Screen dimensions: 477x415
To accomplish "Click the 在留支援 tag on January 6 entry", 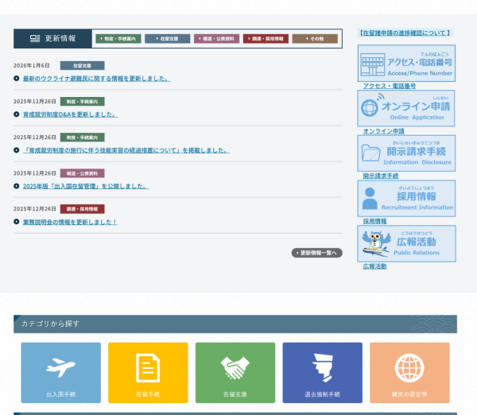I will pos(83,65).
